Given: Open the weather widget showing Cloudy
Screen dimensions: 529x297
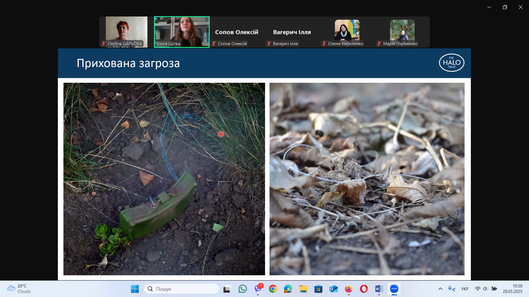Looking at the screenshot, I should pyautogui.click(x=19, y=289).
